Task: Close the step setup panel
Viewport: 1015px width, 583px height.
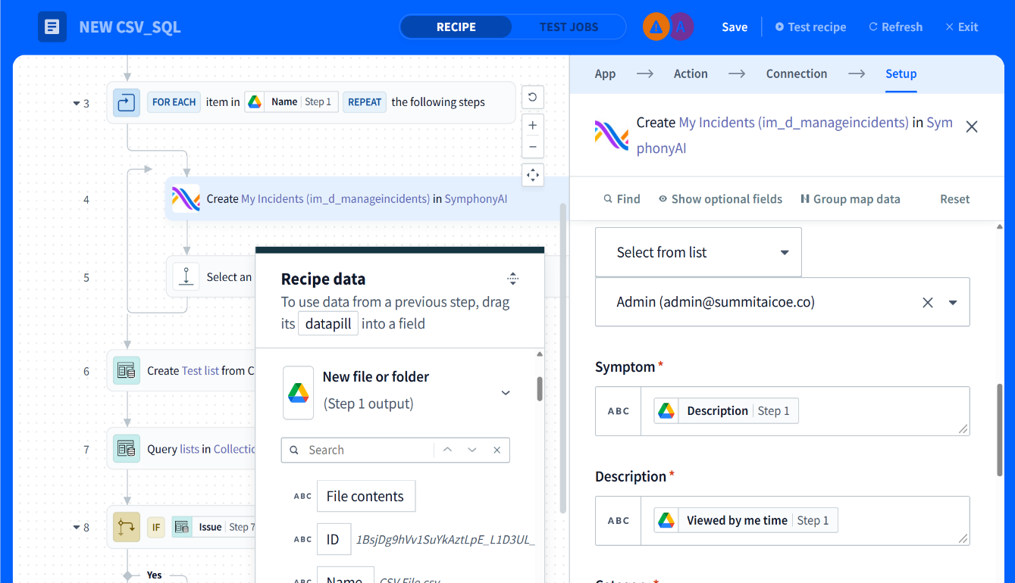Action: (x=972, y=126)
